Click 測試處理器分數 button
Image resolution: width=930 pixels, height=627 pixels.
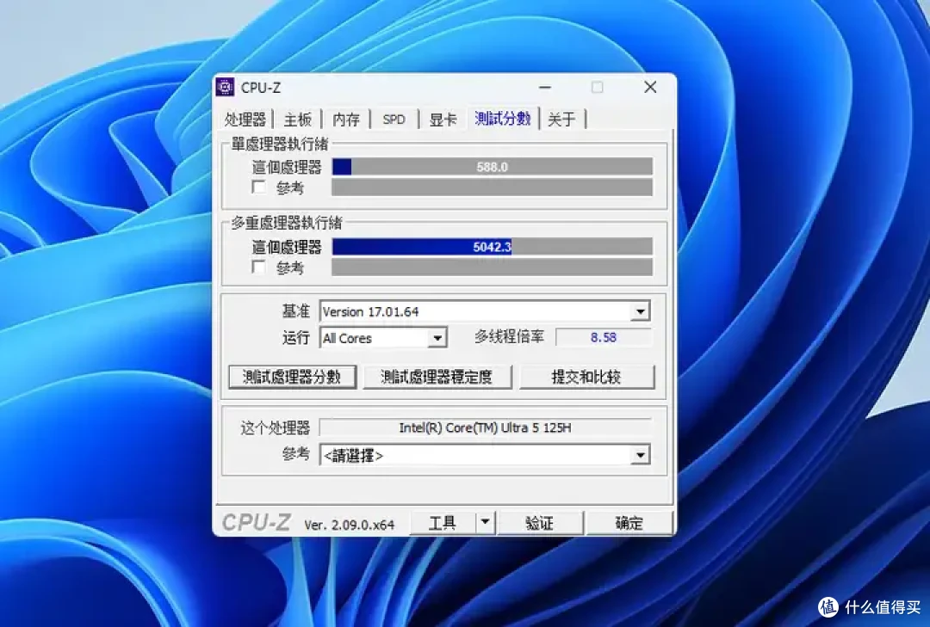coord(293,377)
